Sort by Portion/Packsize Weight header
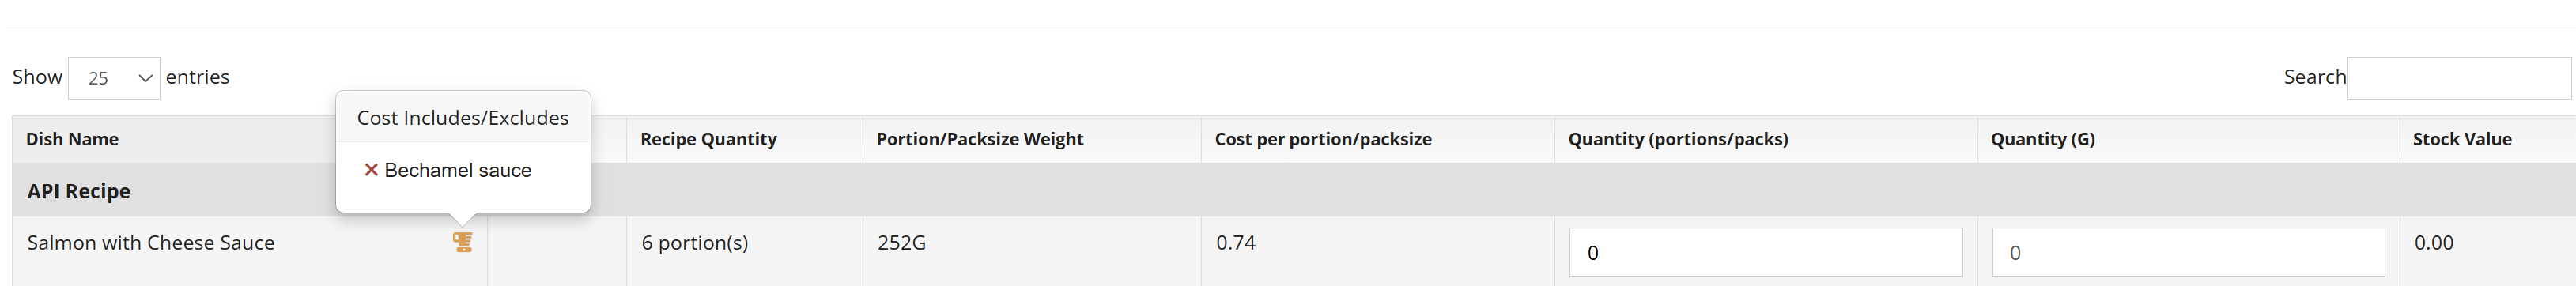The image size is (2576, 286). pyautogui.click(x=979, y=139)
